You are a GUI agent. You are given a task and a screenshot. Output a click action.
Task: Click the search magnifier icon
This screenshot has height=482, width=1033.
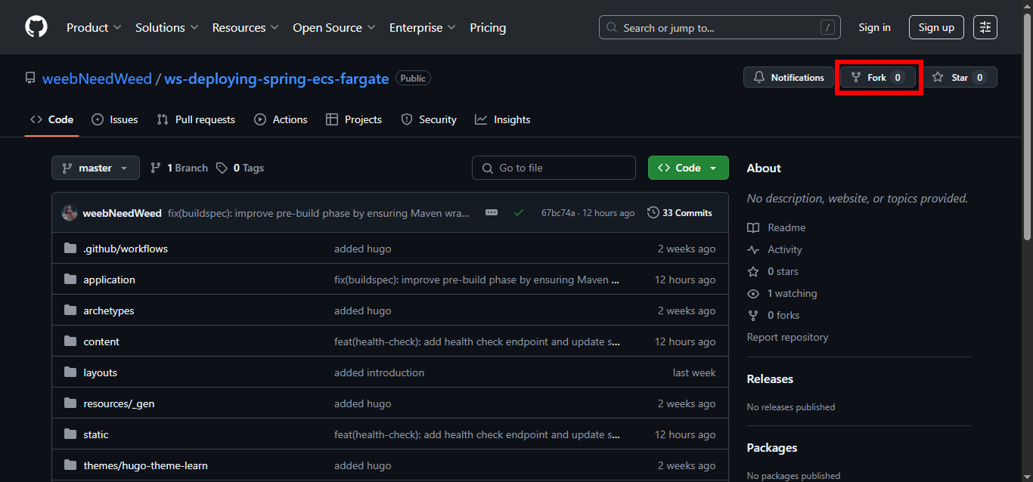coord(612,27)
